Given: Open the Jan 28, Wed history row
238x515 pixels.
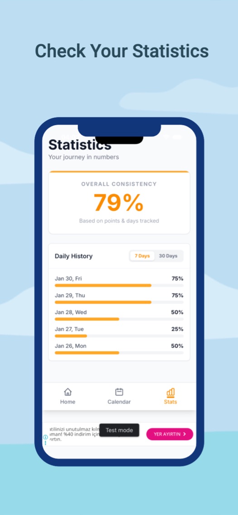Looking at the screenshot, I should pyautogui.click(x=119, y=315).
